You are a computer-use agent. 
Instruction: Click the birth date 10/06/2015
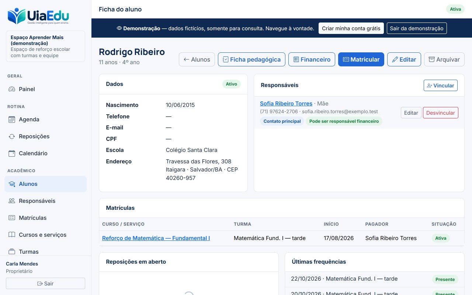(180, 105)
